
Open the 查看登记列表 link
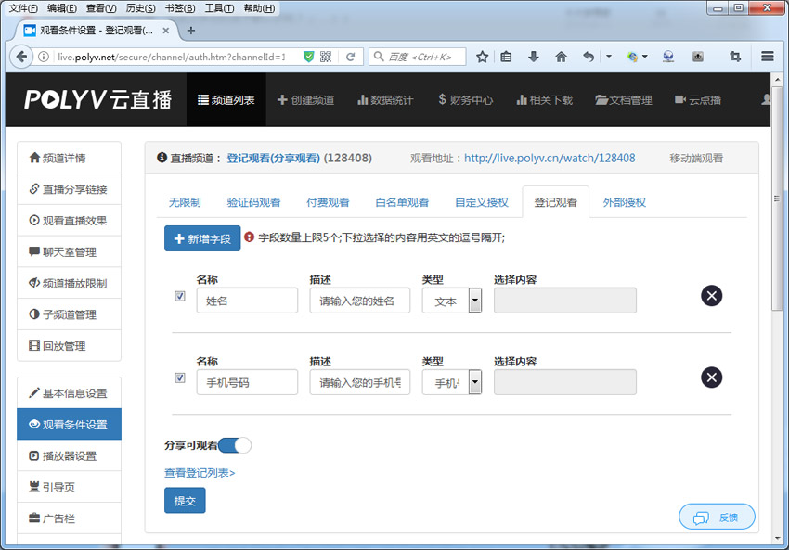coord(197,472)
